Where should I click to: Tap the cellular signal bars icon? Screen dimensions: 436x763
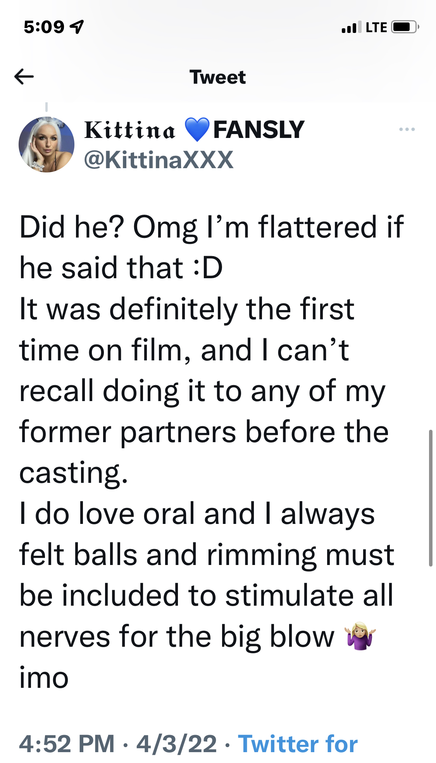click(x=351, y=27)
